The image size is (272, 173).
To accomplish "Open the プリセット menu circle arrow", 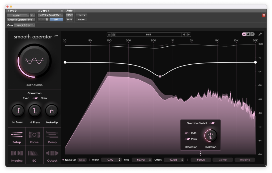I will pos(62,11).
